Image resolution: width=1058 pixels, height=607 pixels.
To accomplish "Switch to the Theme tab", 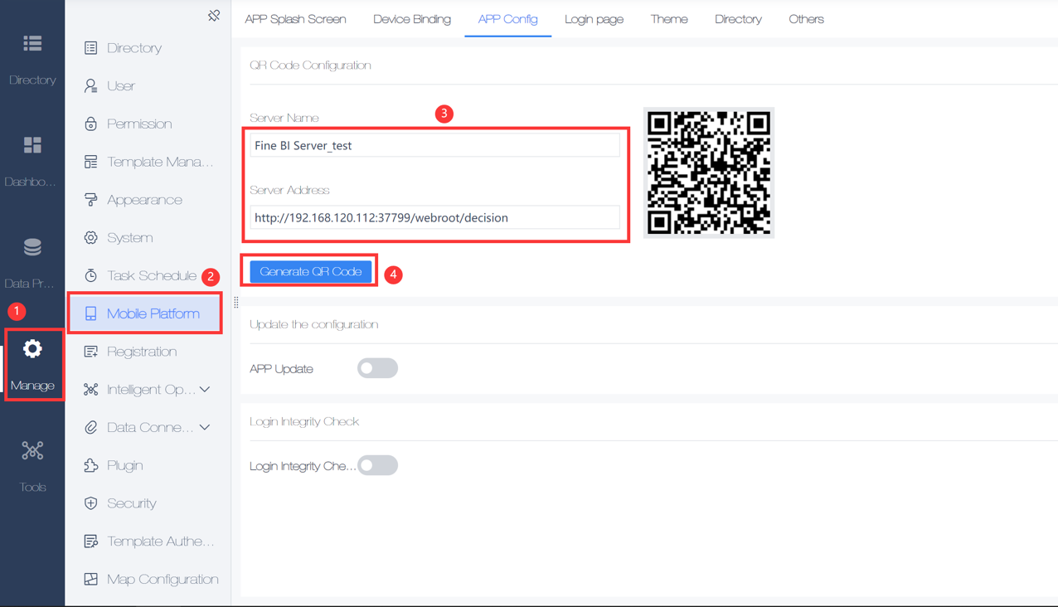I will point(669,19).
